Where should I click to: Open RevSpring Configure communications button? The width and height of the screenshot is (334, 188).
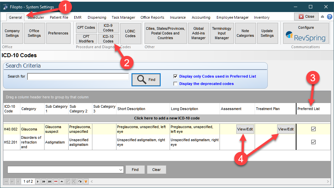tap(306, 33)
